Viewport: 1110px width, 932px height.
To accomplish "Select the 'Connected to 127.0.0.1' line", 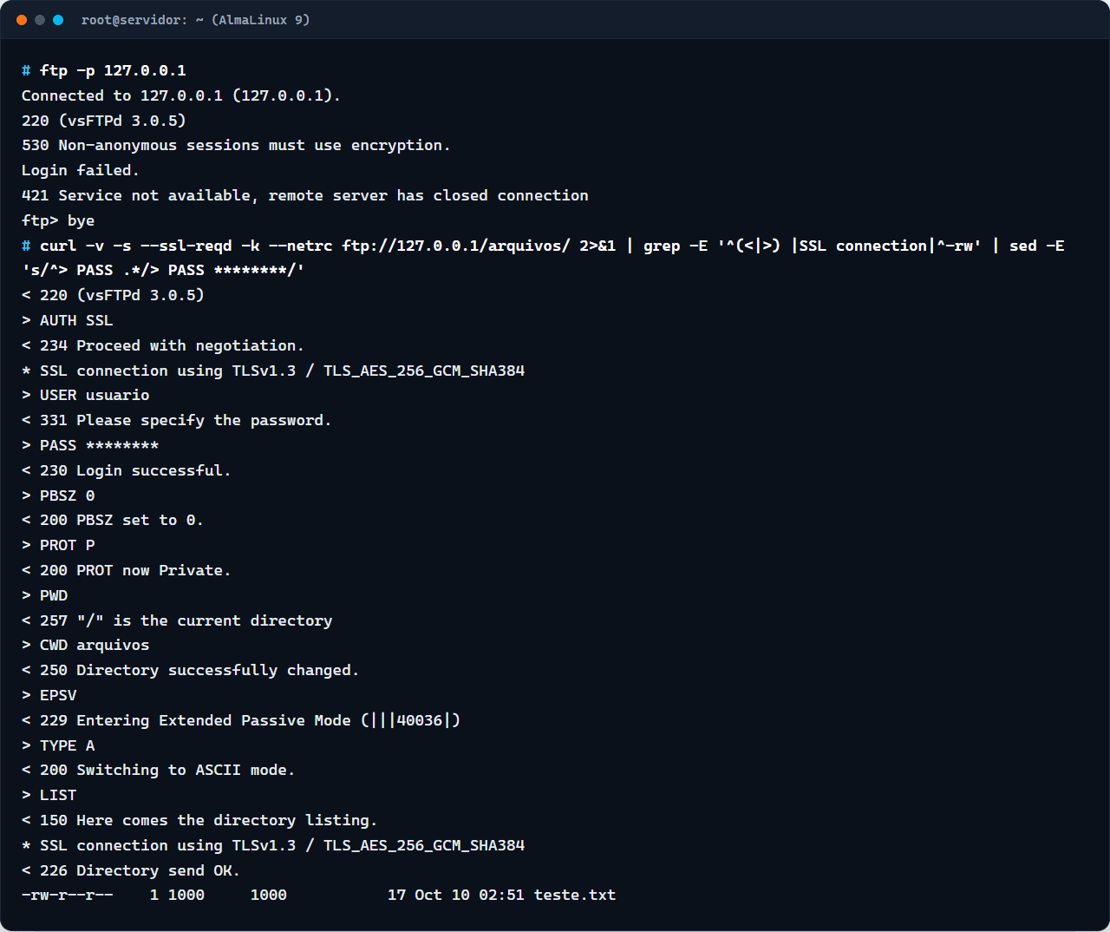I will [181, 95].
